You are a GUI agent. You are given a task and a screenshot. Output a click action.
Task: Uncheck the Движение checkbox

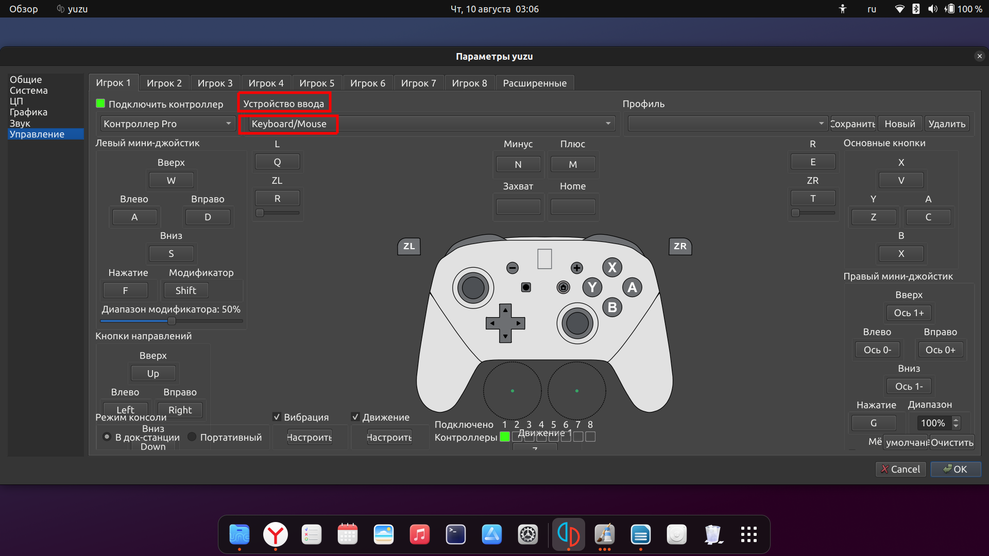pos(355,417)
